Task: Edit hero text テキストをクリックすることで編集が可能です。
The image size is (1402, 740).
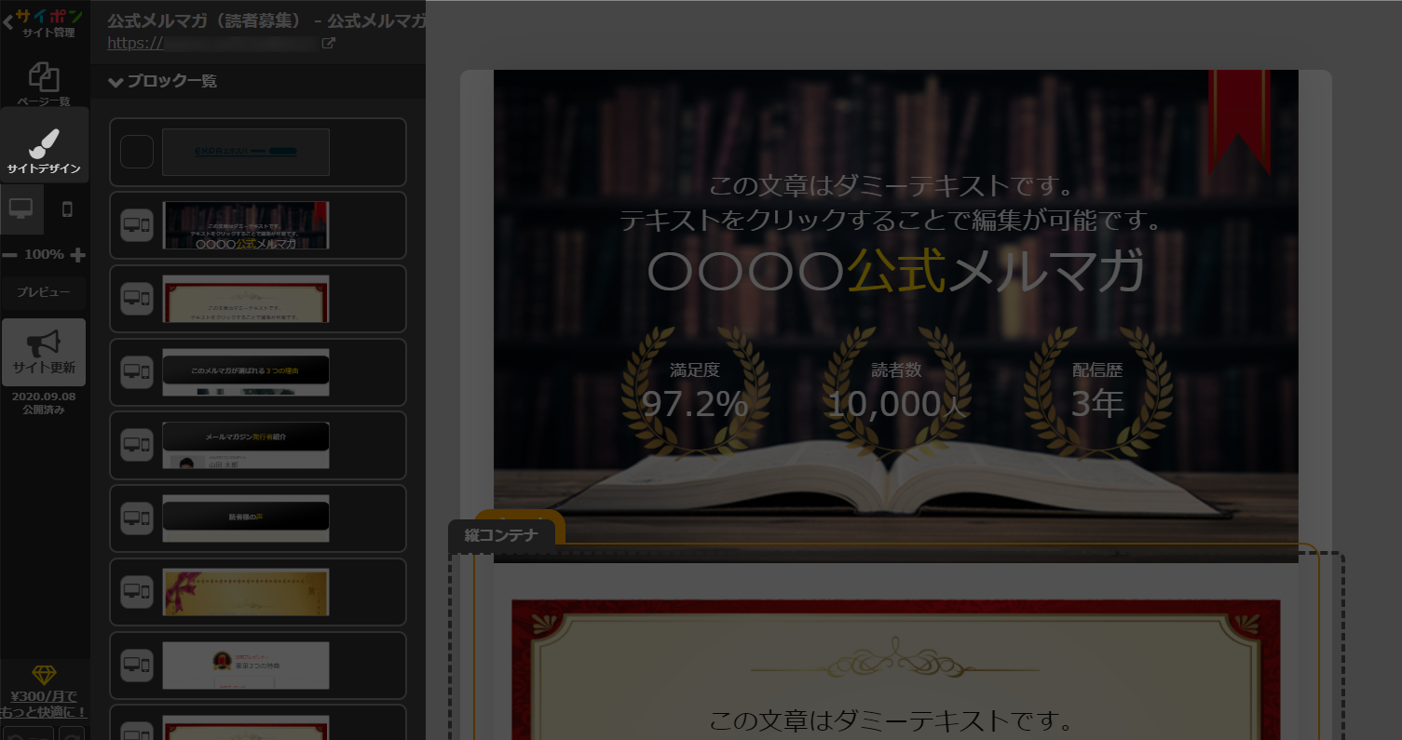Action: click(895, 221)
